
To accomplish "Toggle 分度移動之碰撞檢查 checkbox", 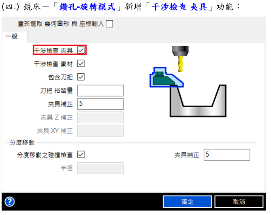I will pos(81,154).
